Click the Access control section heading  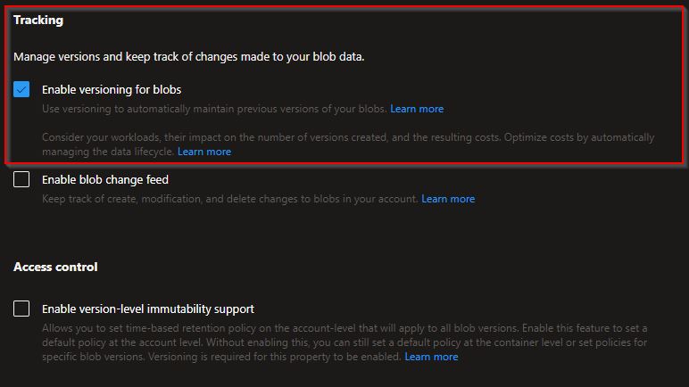(x=55, y=267)
